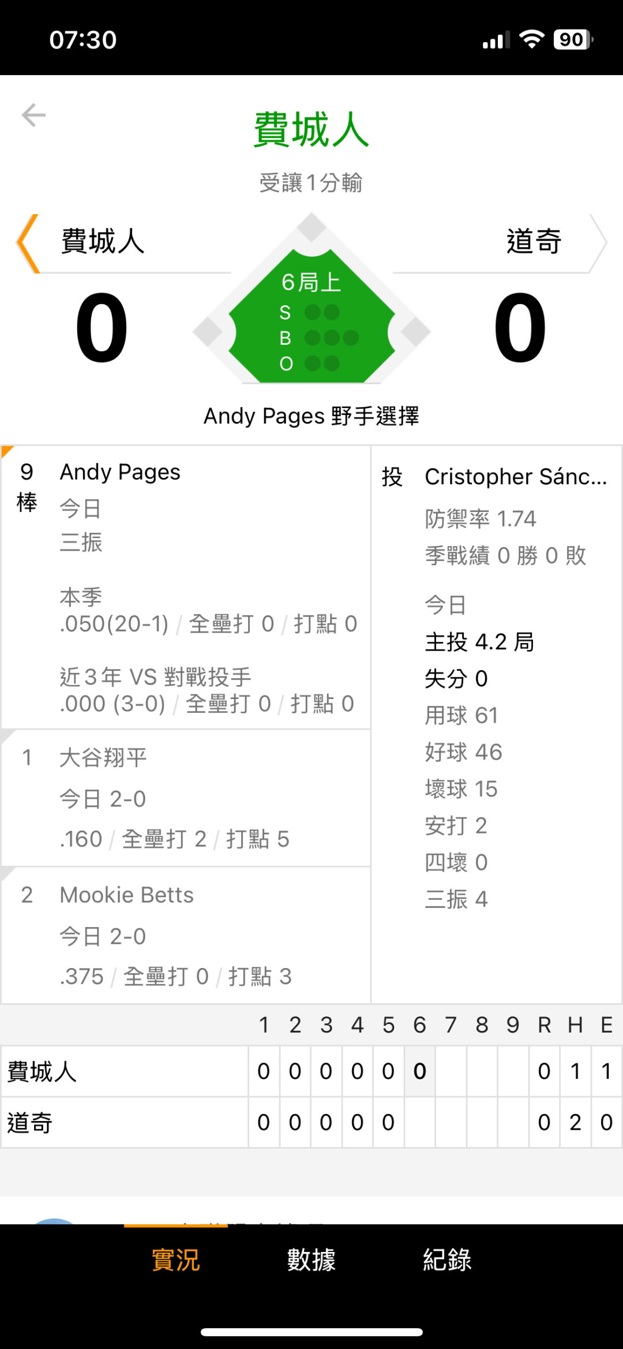Tap the highlighted 6th inning score cell
Screen dimensions: 623x1349
pyautogui.click(x=420, y=1071)
